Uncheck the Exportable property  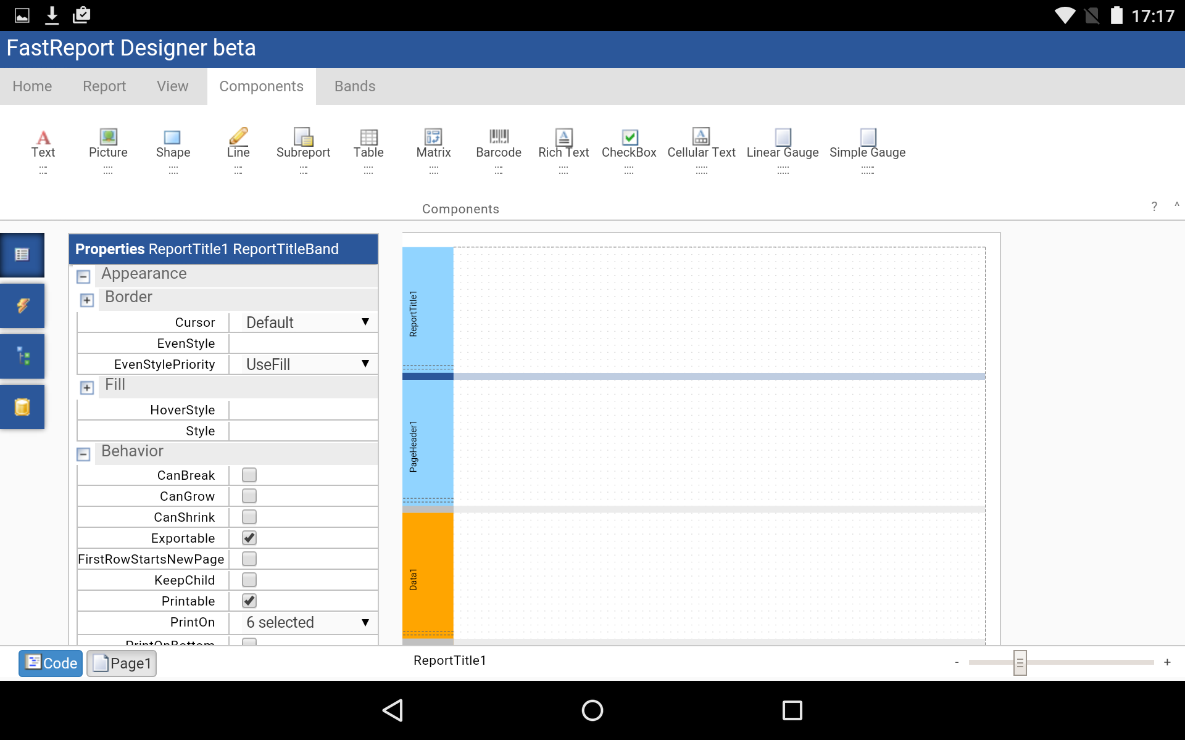pyautogui.click(x=249, y=538)
